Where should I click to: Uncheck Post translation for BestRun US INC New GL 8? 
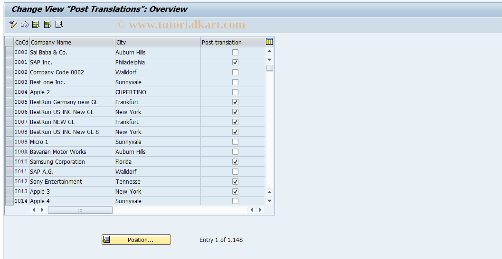[x=235, y=132]
